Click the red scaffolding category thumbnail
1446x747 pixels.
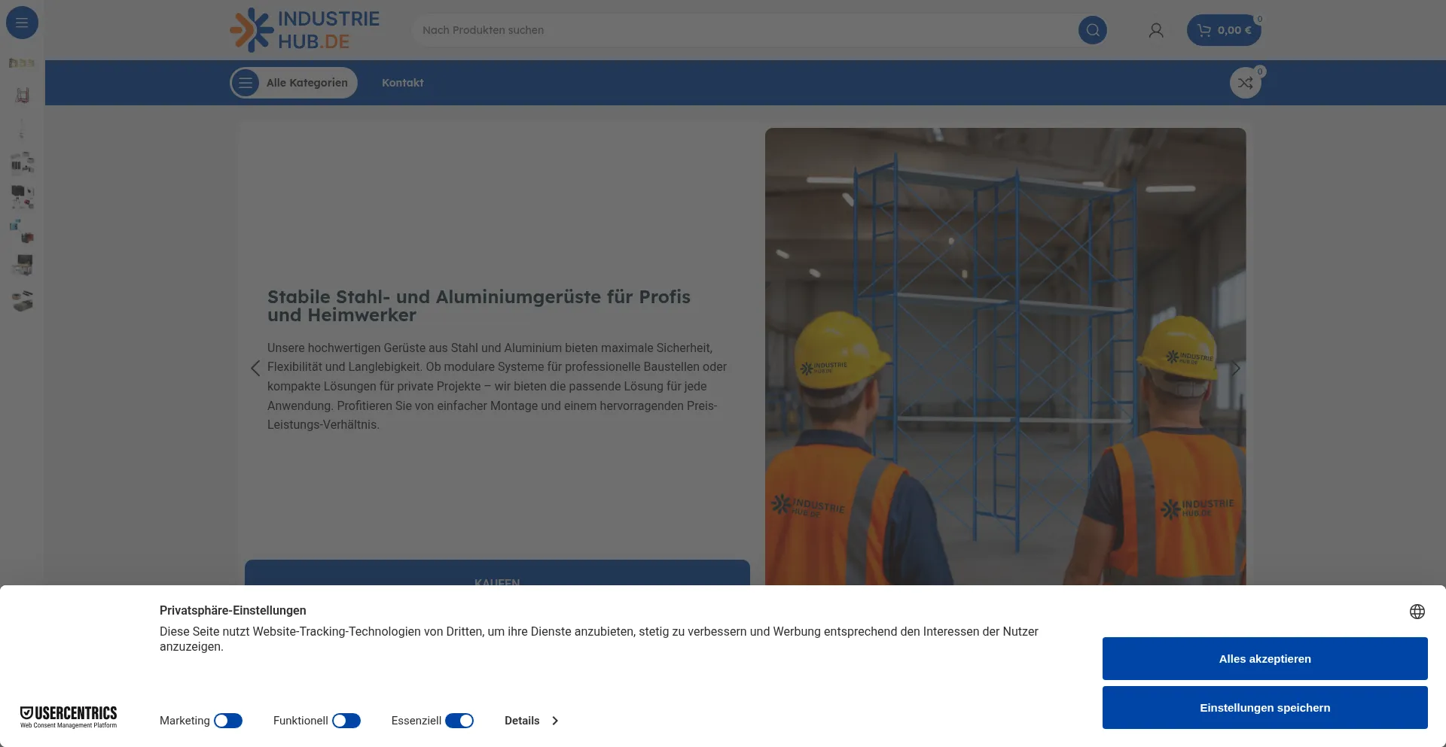pyautogui.click(x=22, y=94)
